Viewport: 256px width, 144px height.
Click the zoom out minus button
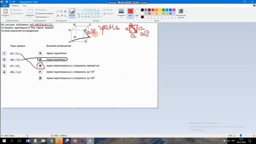(235, 136)
